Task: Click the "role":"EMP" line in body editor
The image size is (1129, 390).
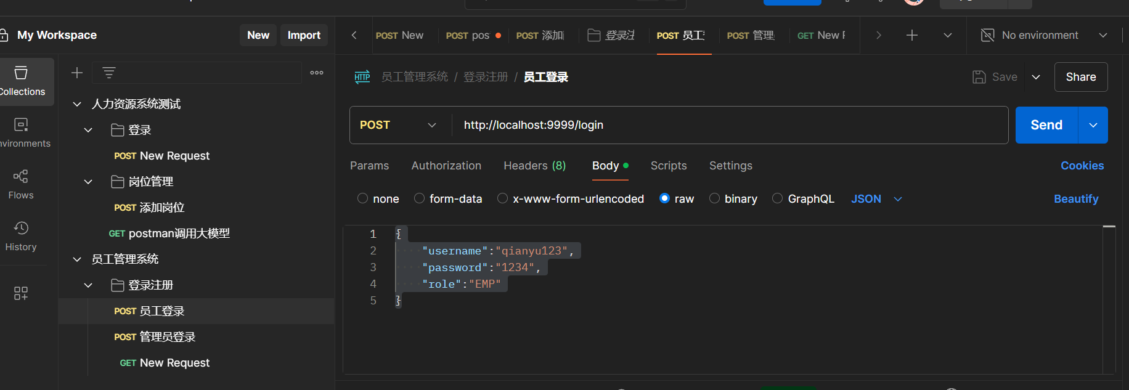Action: 462,284
